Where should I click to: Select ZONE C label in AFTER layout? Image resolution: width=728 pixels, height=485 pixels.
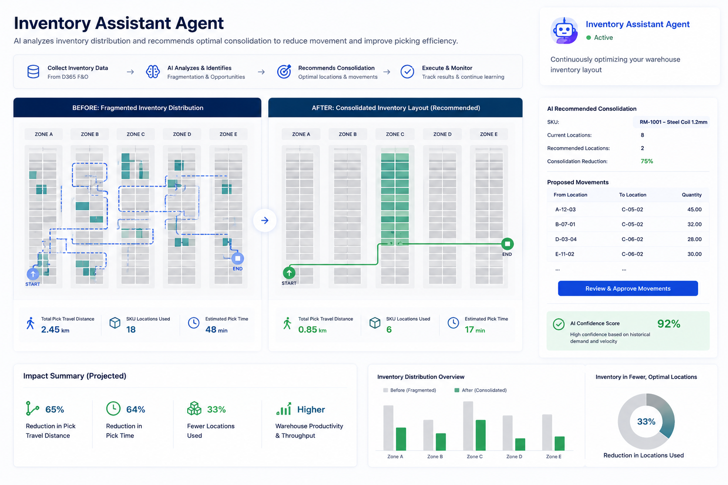pos(395,134)
